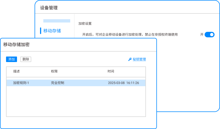This screenshot has height=129, width=220.
Task: Click the 描述 column header
Action: [16, 71]
